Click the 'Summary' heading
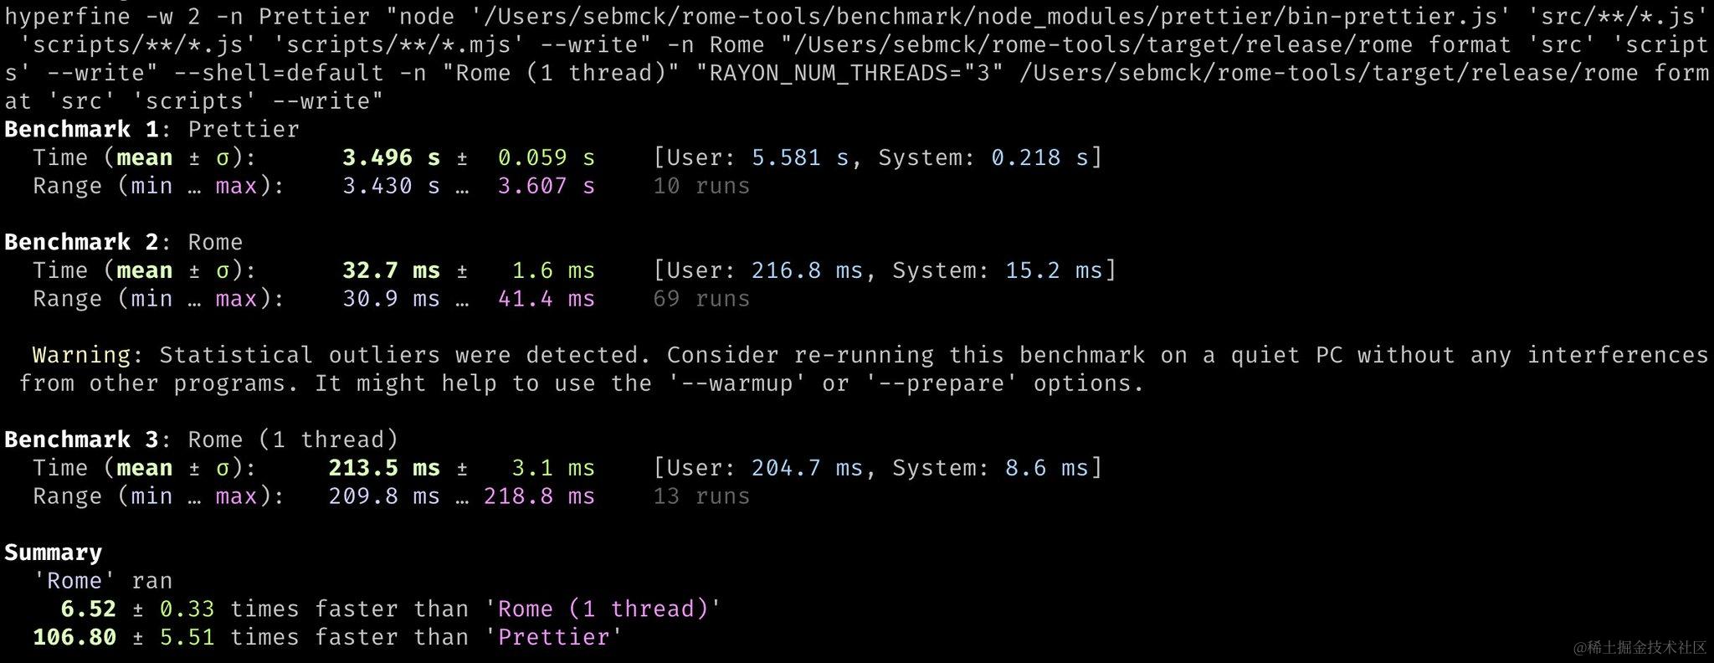 pyautogui.click(x=53, y=552)
